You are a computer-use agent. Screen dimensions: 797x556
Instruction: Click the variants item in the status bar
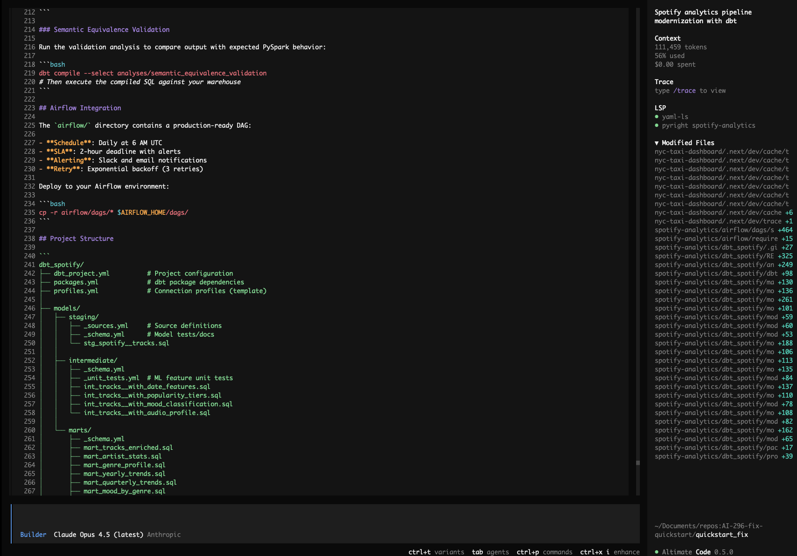tap(449, 552)
